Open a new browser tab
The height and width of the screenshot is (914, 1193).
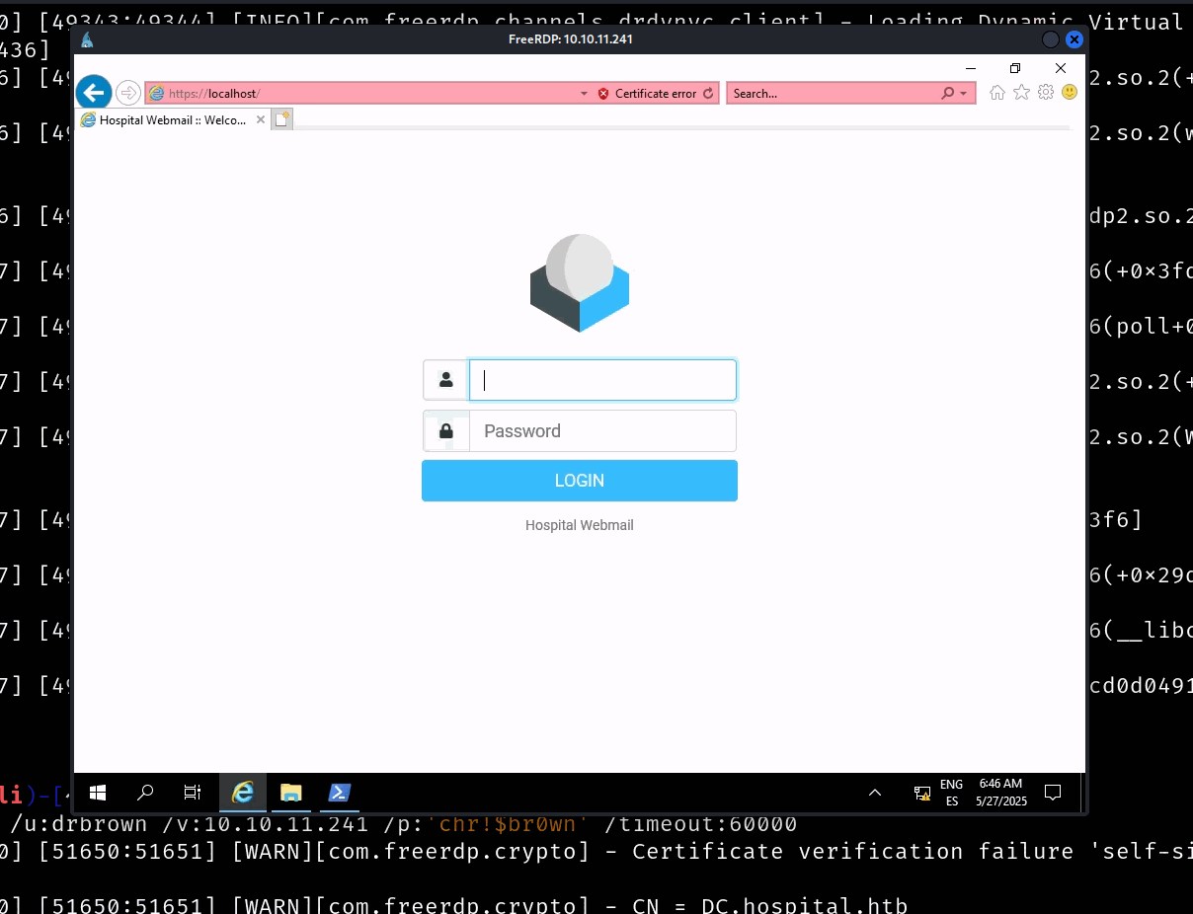(282, 119)
